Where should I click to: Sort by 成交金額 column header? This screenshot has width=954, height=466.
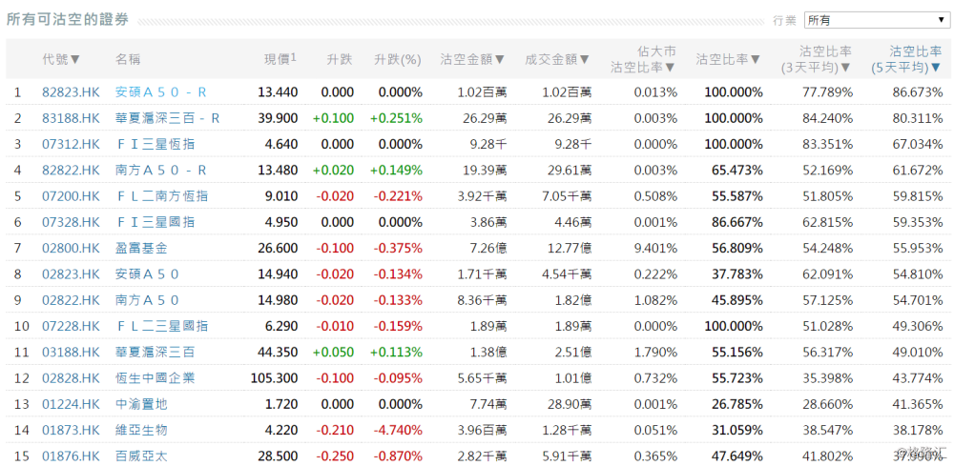pyautogui.click(x=557, y=59)
